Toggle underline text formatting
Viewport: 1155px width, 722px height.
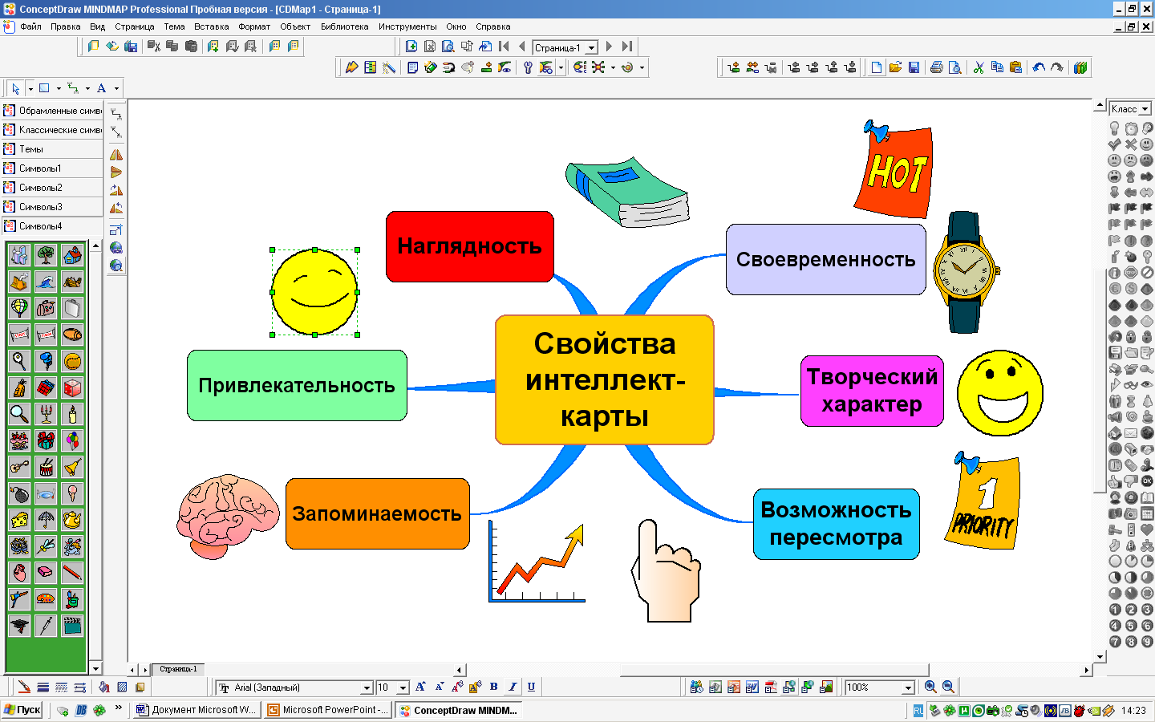click(x=531, y=687)
